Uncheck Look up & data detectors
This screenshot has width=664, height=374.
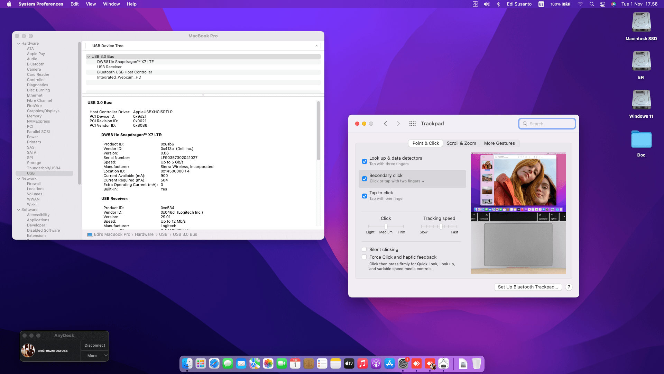coord(365,161)
